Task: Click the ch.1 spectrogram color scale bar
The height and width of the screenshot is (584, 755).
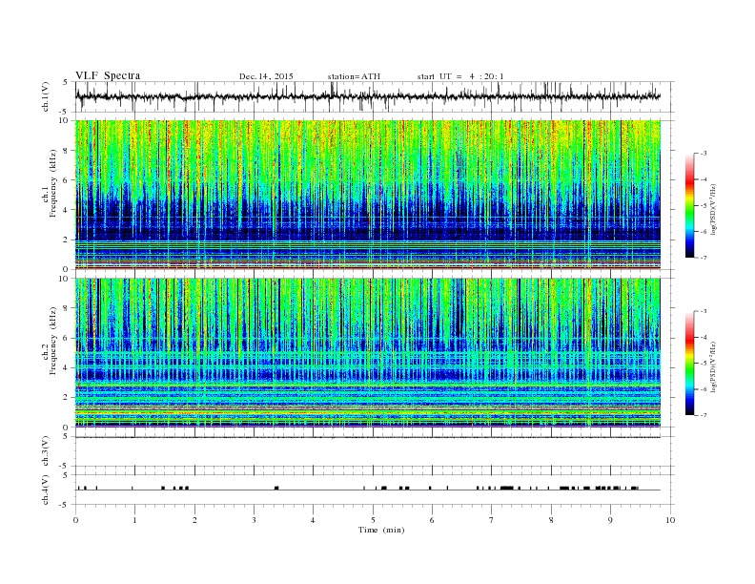Action: pos(689,205)
